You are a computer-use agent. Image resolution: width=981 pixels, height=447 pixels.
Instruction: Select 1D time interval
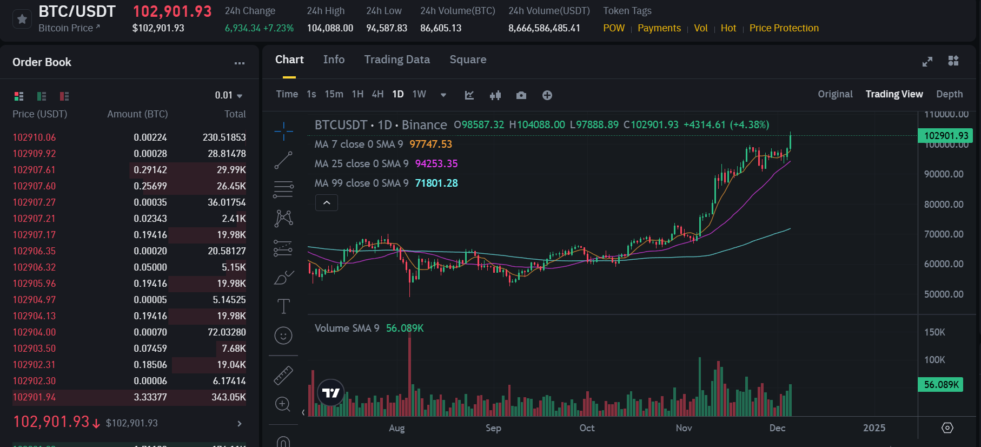(x=398, y=94)
